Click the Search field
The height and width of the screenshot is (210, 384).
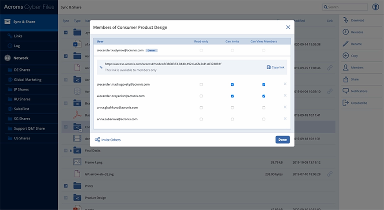pyautogui.click(x=345, y=7)
